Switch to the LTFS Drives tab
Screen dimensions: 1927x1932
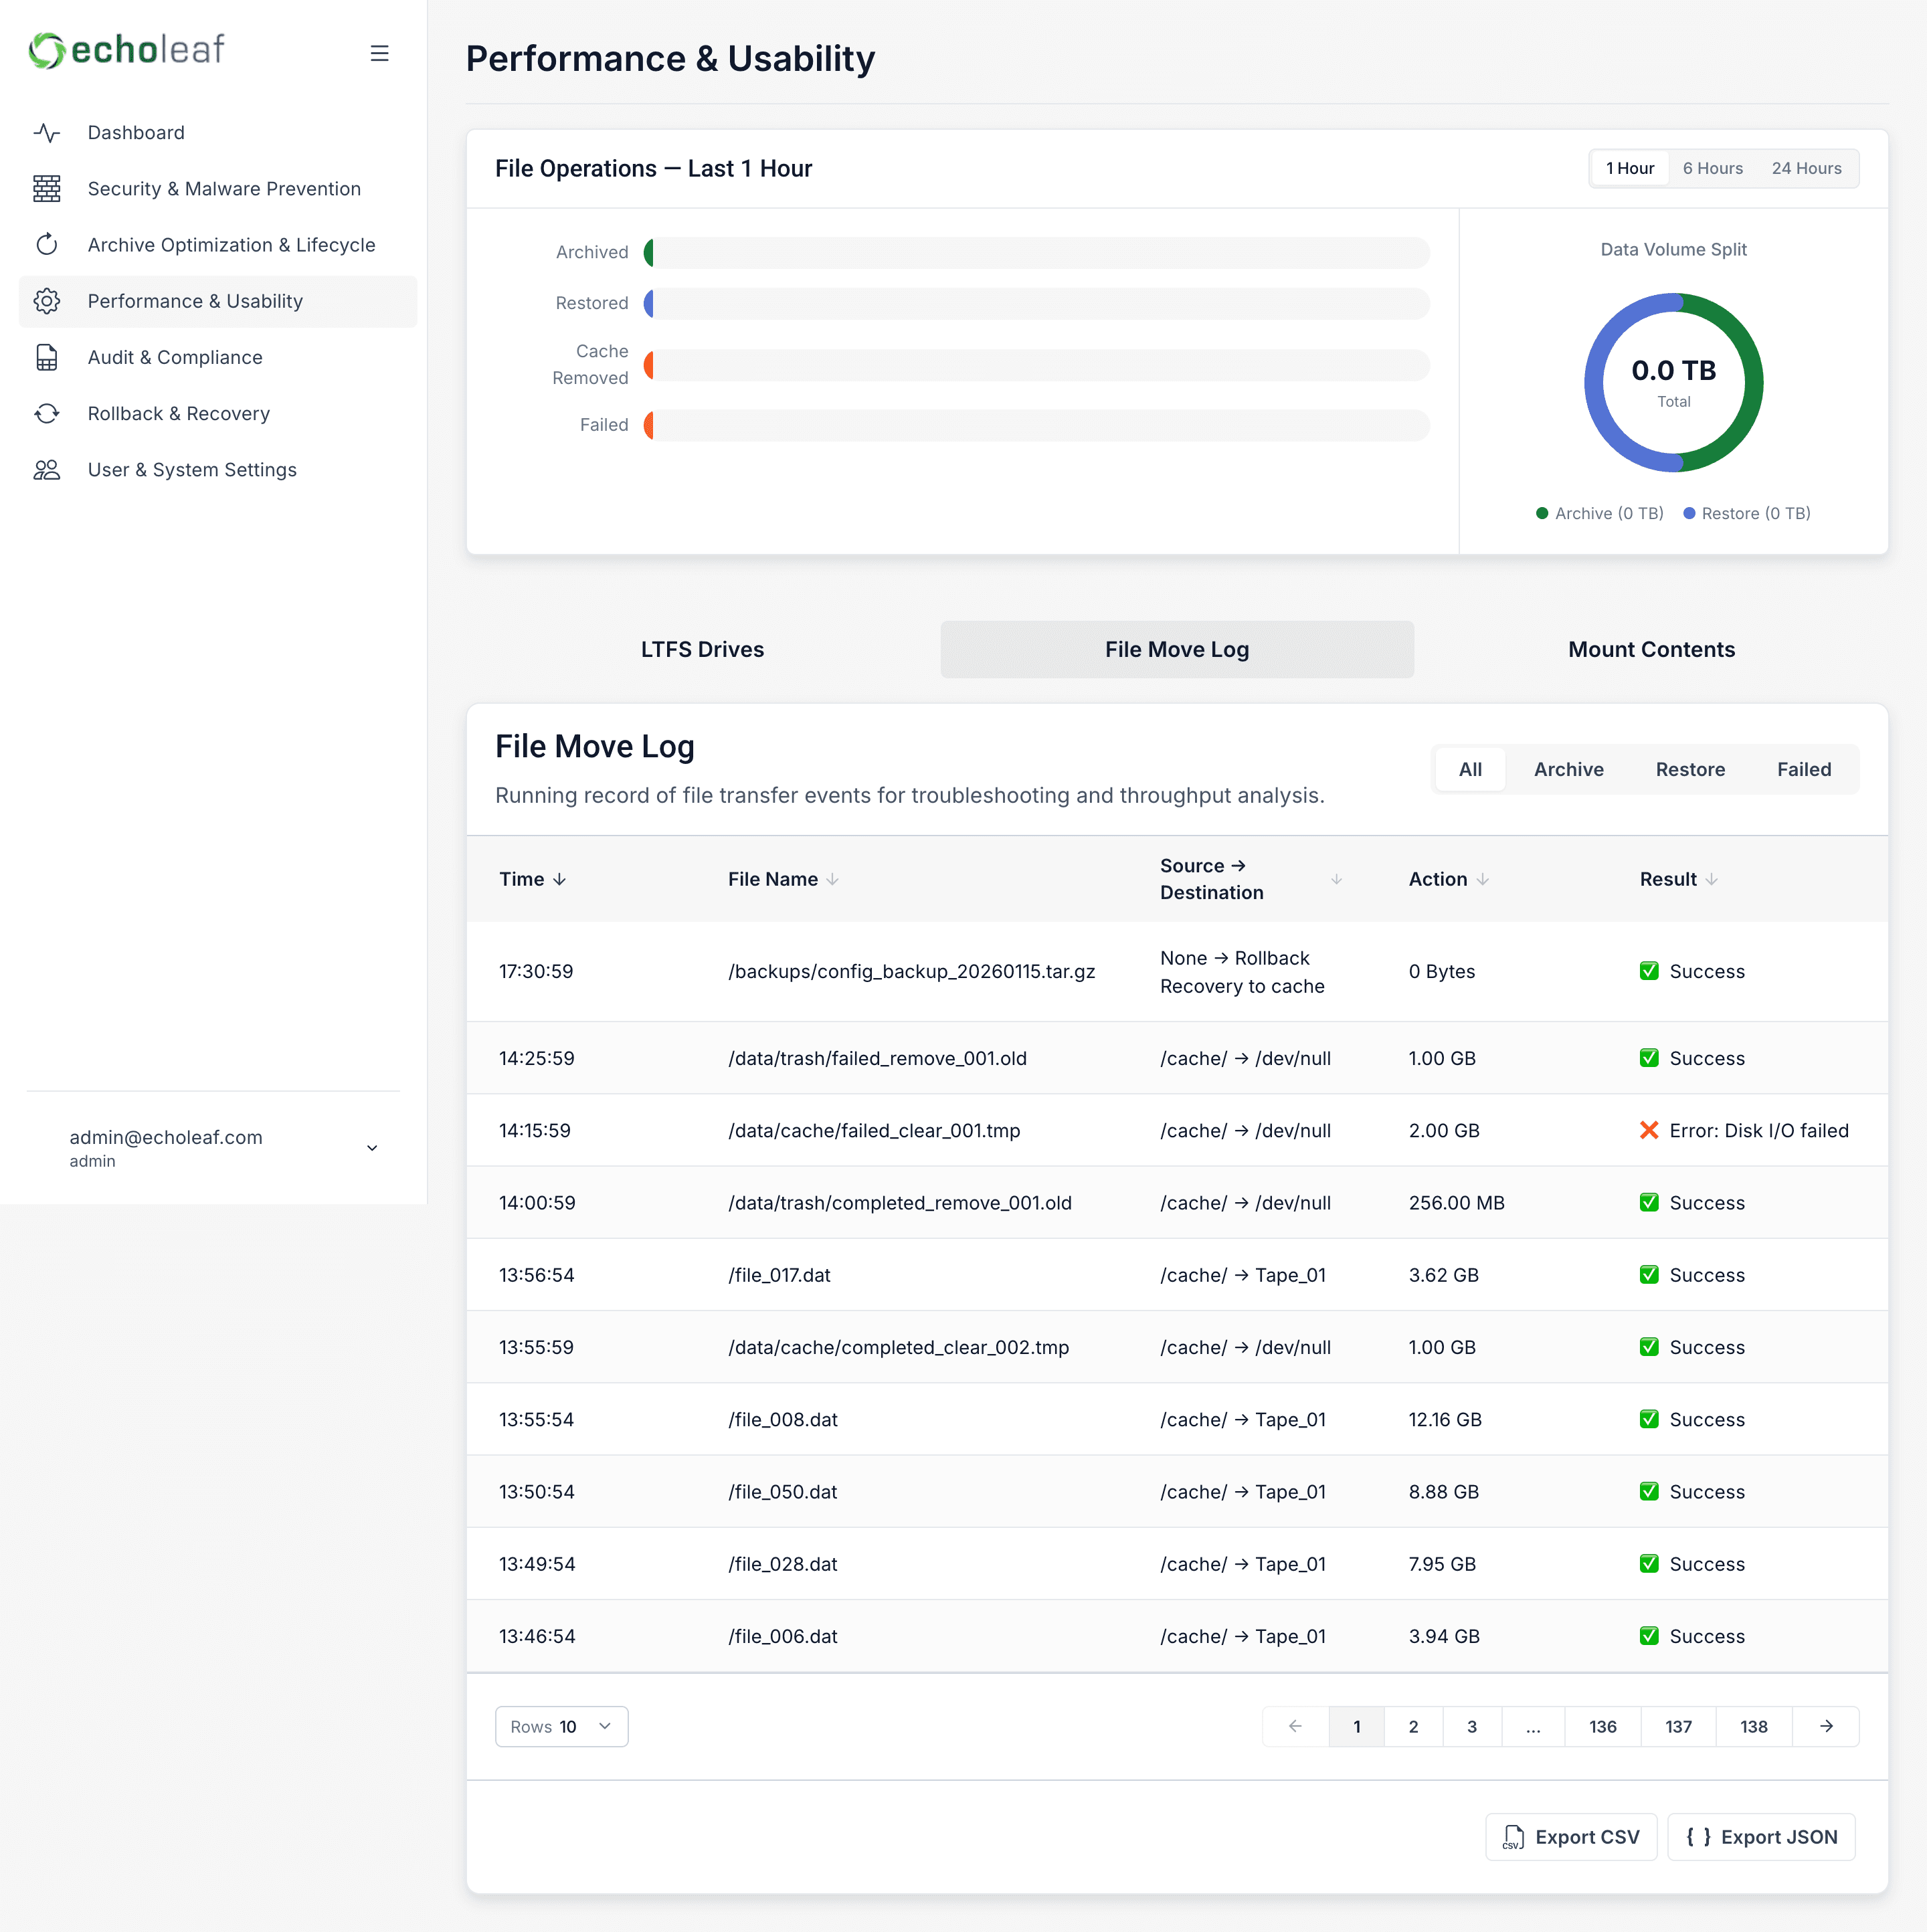pyautogui.click(x=702, y=649)
